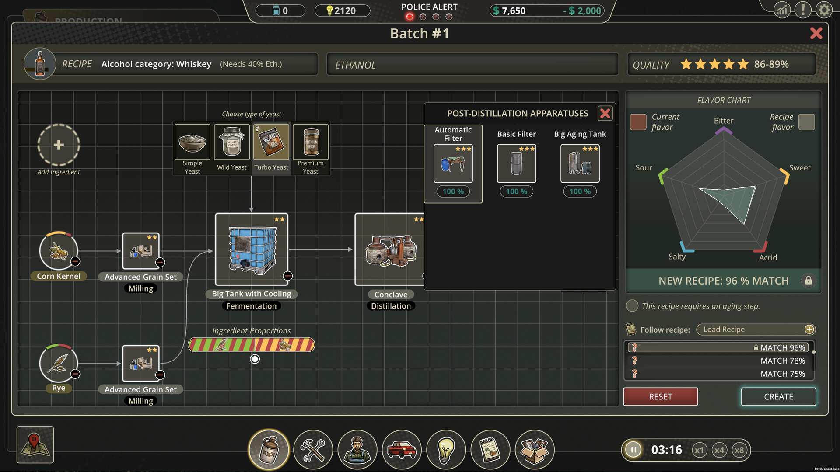840x472 pixels.
Task: Choose the Basic Filter apparatus
Action: click(x=516, y=163)
